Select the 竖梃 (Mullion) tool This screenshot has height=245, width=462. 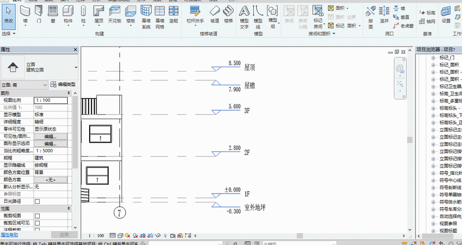173,14
